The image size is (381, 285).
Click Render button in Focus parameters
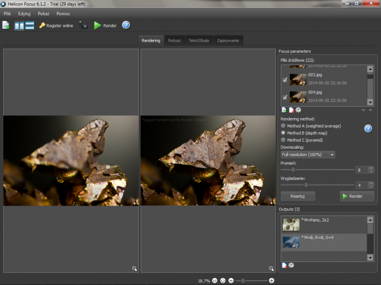(357, 196)
